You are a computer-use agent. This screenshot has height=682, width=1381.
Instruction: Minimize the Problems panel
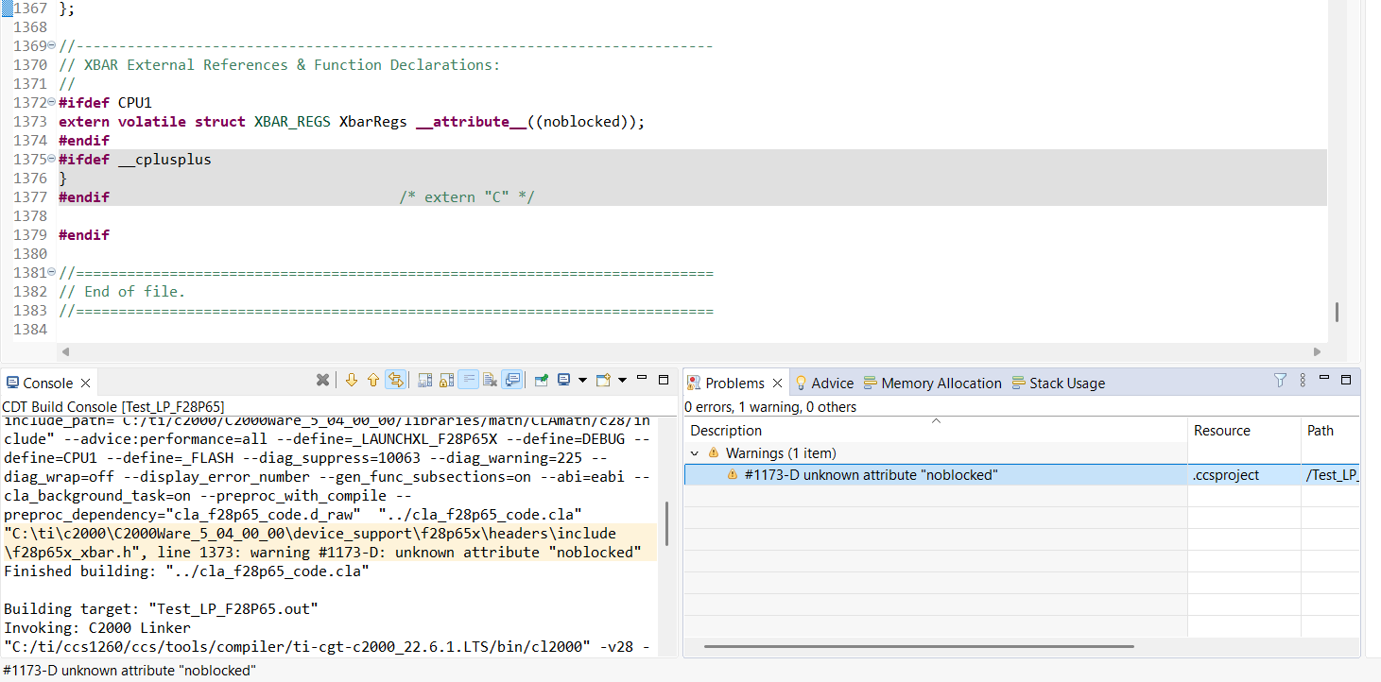1324,379
